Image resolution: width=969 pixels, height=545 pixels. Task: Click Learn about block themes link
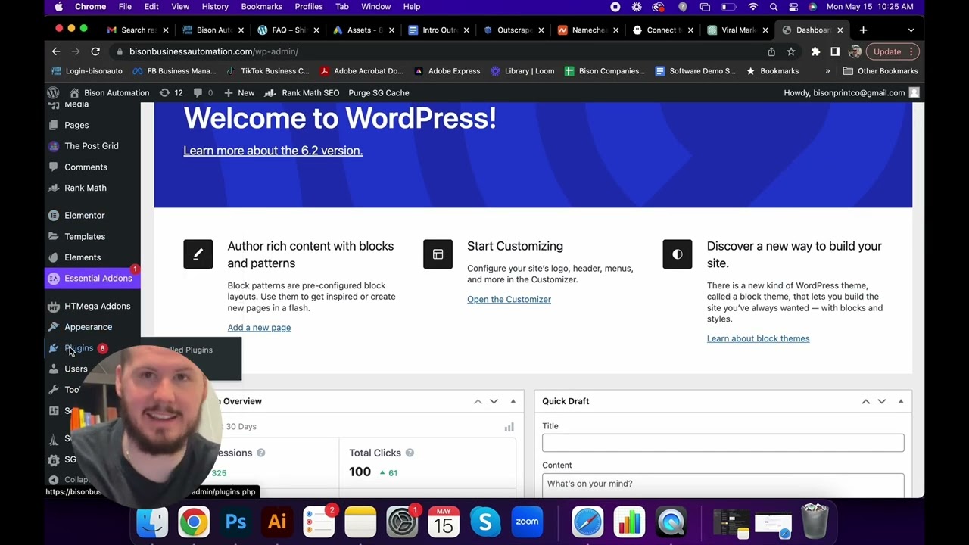758,339
